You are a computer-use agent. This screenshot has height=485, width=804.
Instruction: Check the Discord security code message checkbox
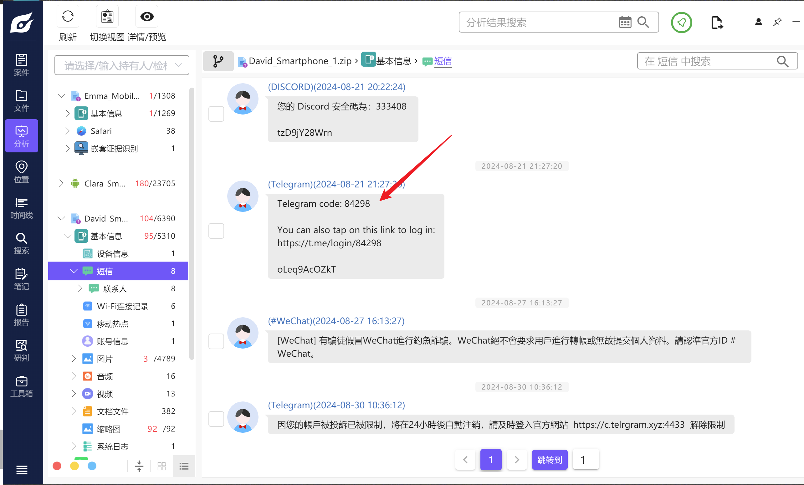coord(216,114)
